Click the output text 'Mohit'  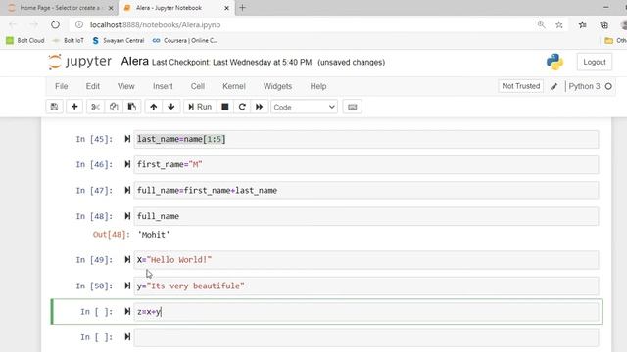click(154, 235)
